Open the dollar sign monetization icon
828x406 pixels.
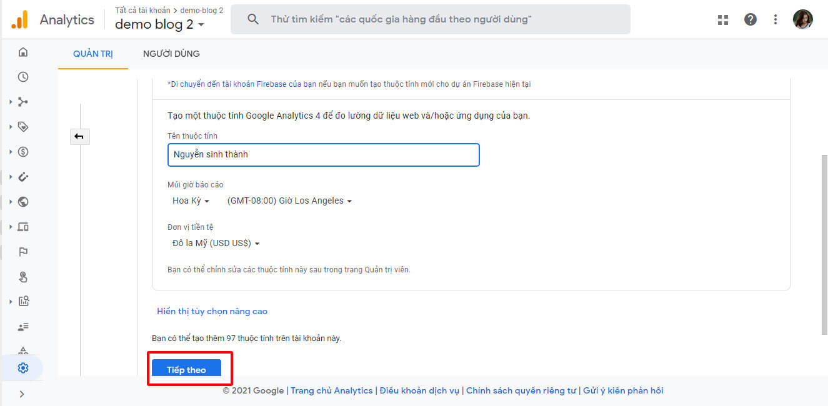[x=23, y=152]
